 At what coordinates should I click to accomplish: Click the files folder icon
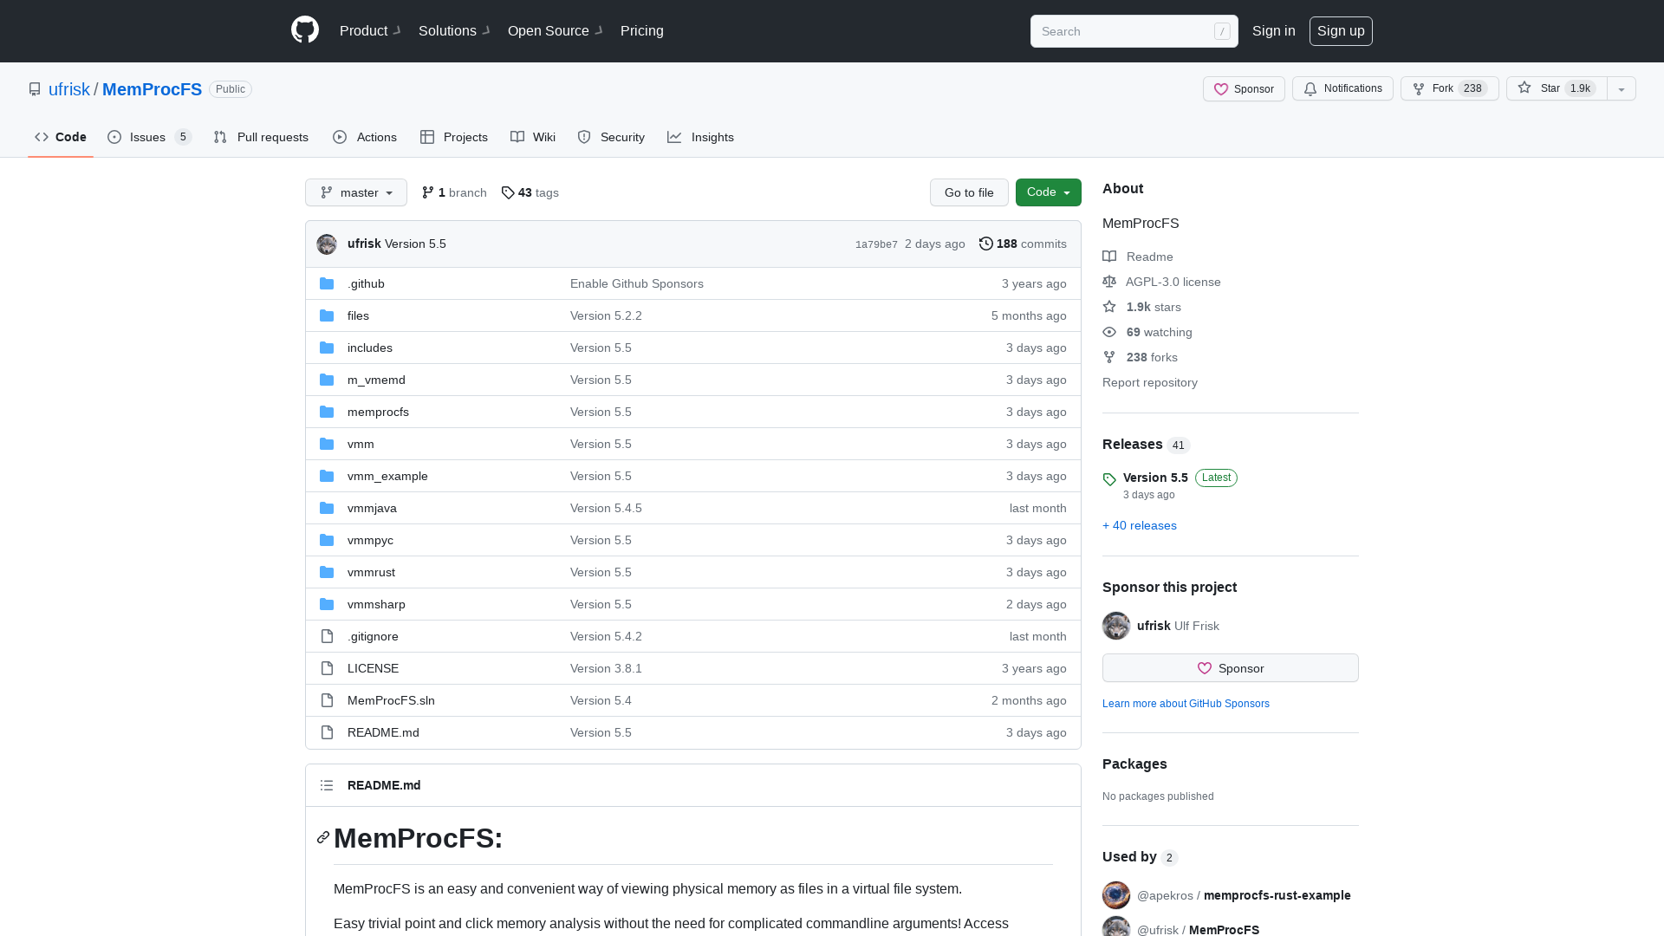tap(327, 315)
